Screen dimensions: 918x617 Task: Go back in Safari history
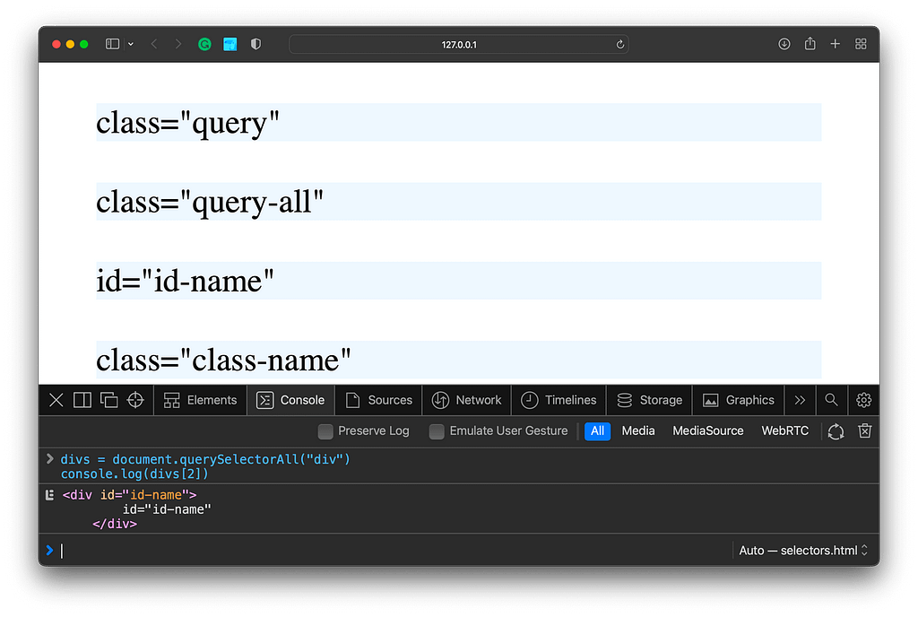point(154,44)
